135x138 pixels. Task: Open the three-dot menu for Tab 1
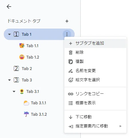tap(67, 34)
